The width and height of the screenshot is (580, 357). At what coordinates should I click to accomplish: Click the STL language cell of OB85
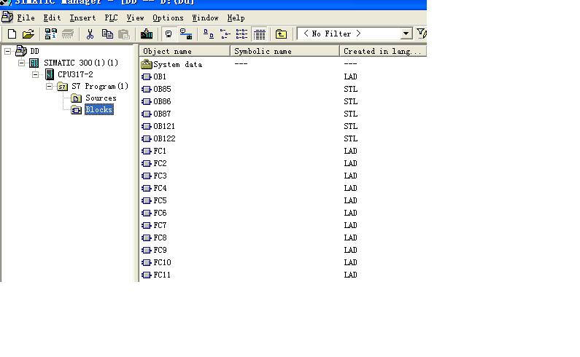pyautogui.click(x=350, y=89)
